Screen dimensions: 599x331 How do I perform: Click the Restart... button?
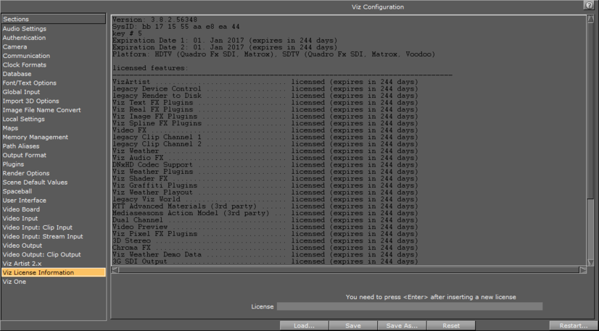click(x=574, y=326)
